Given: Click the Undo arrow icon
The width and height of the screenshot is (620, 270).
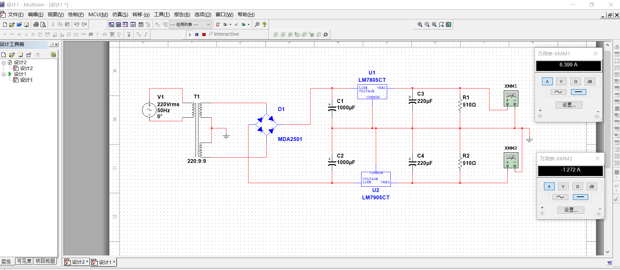Looking at the screenshot, I should pos(77,25).
